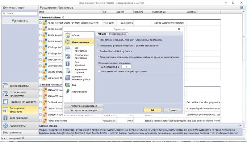Open Приложения Windows section
This screenshot has height=142, width=247.
click(20, 102)
